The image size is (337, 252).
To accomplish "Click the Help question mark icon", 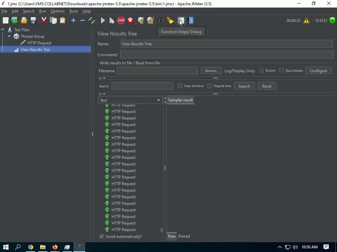I will tap(191, 20).
